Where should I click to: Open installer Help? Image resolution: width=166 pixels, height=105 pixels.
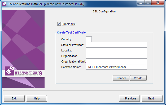pyautogui.click(x=37, y=98)
